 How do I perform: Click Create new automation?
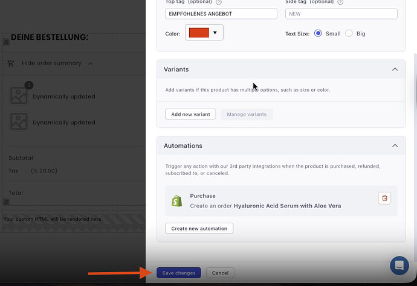199,228
